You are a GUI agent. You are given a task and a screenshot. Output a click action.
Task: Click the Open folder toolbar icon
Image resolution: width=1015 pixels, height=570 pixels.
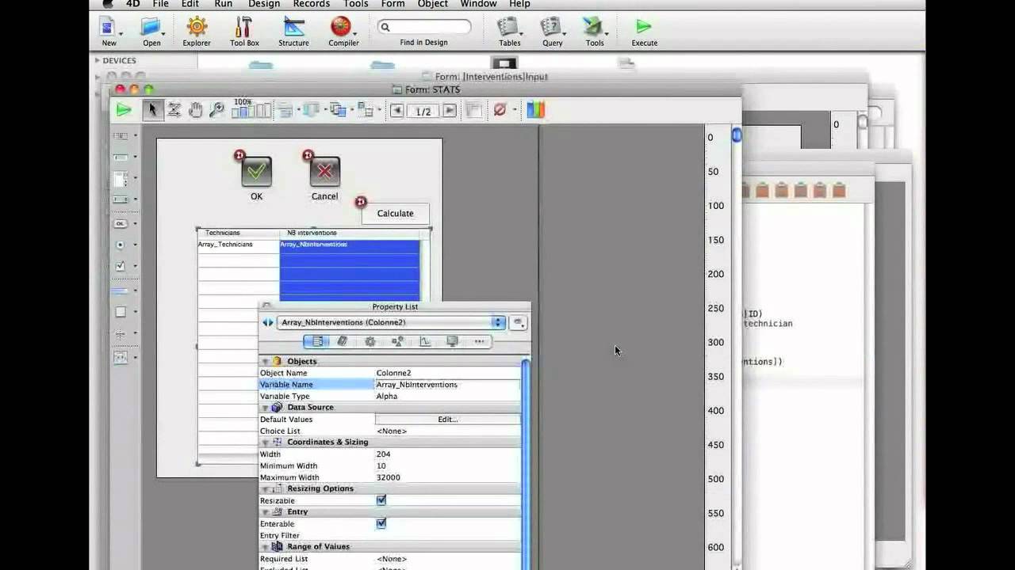pyautogui.click(x=151, y=27)
